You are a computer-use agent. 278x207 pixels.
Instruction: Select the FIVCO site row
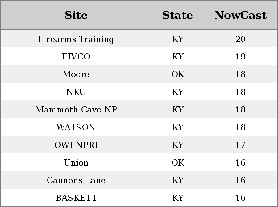[139, 56]
